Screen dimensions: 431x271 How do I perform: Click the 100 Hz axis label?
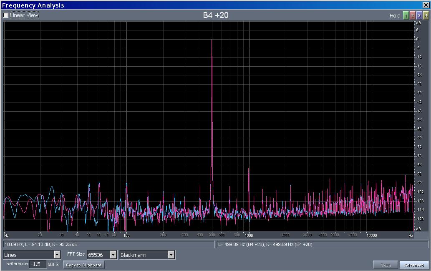click(x=126, y=235)
